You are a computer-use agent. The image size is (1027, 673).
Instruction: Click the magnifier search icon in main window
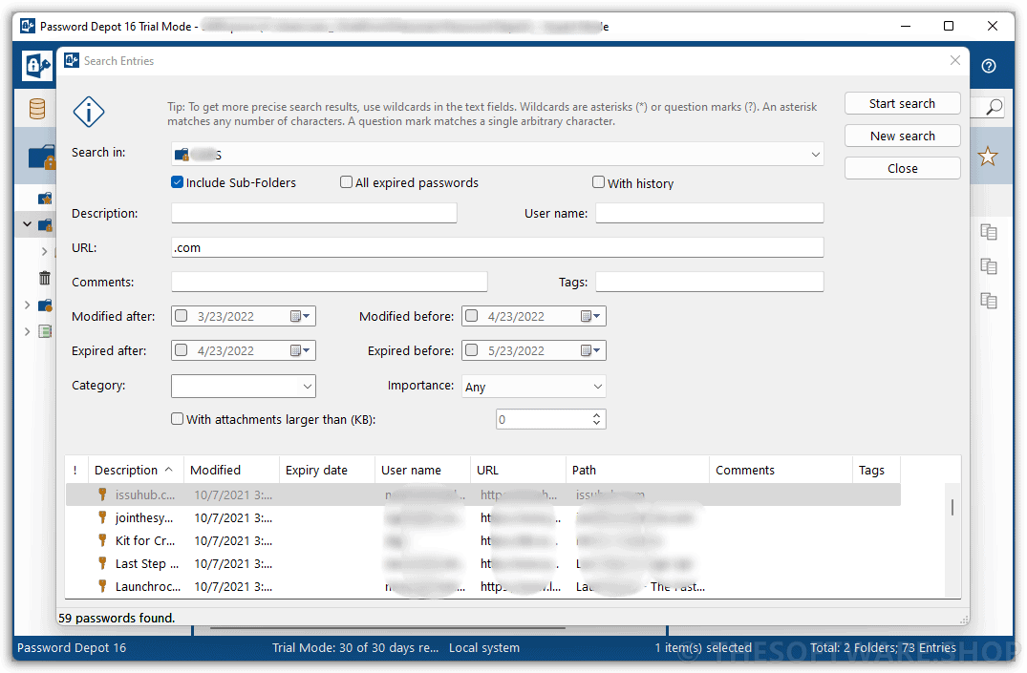pos(994,107)
